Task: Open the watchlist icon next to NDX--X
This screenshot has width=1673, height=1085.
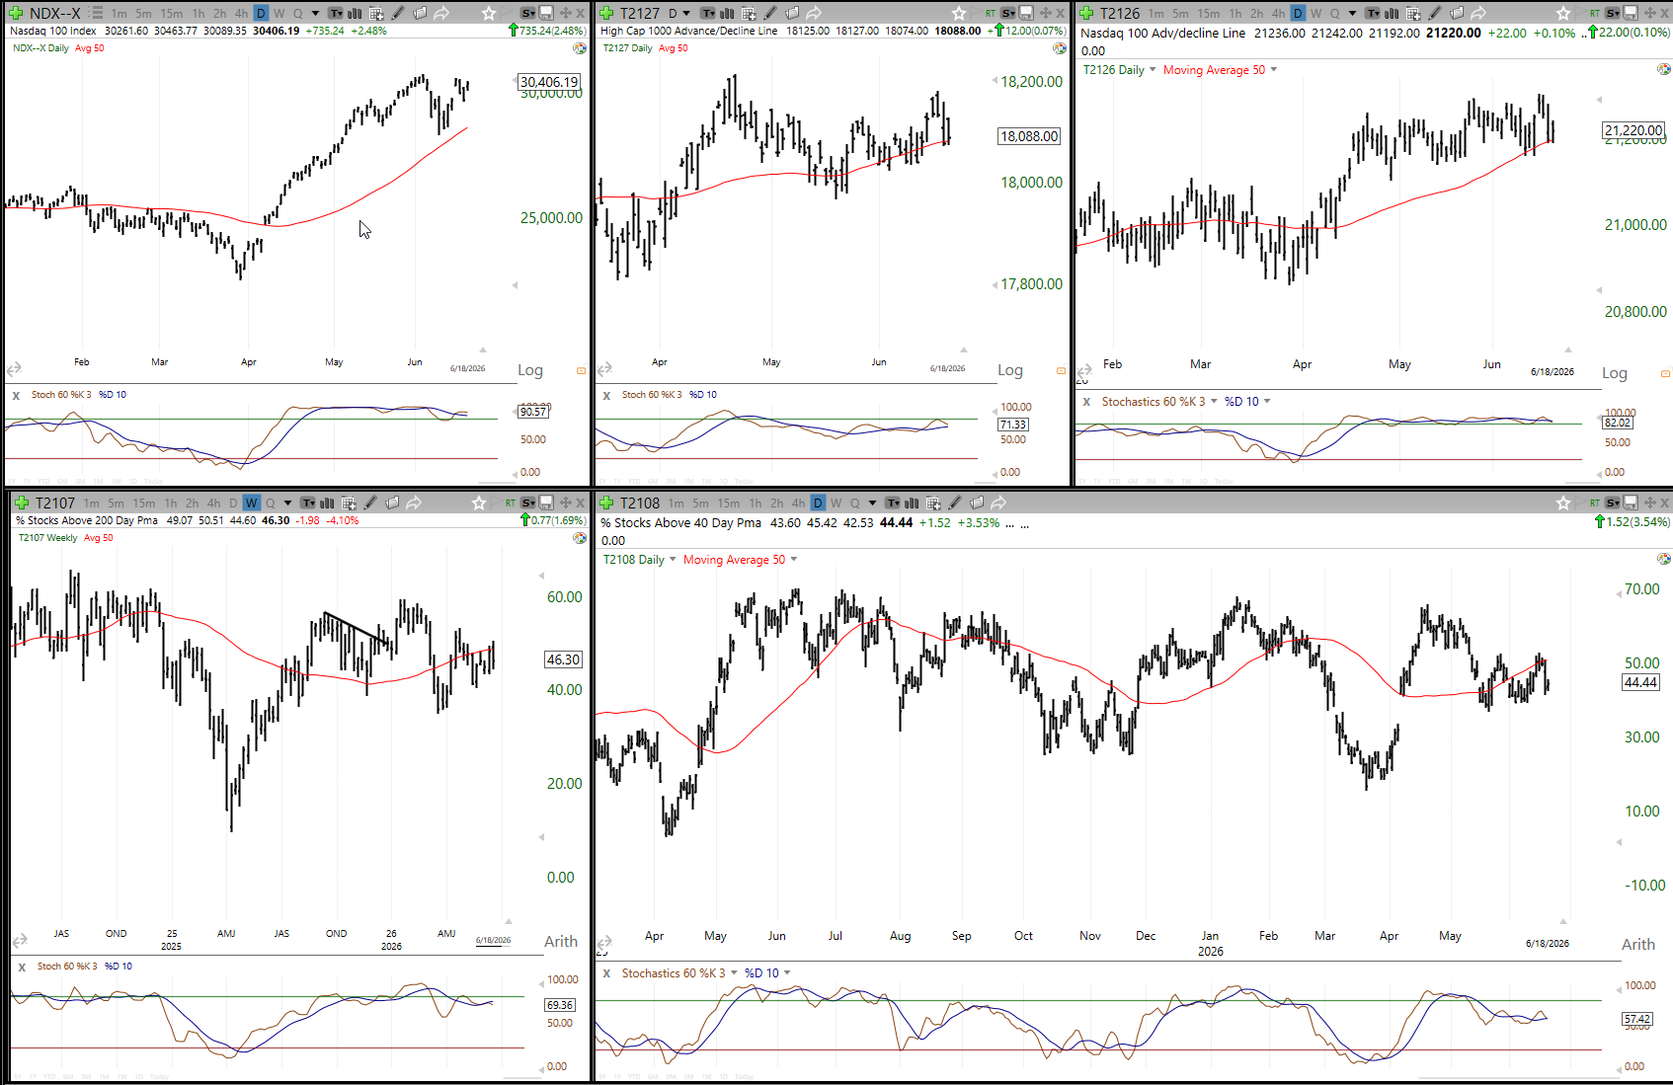Action: (96, 13)
